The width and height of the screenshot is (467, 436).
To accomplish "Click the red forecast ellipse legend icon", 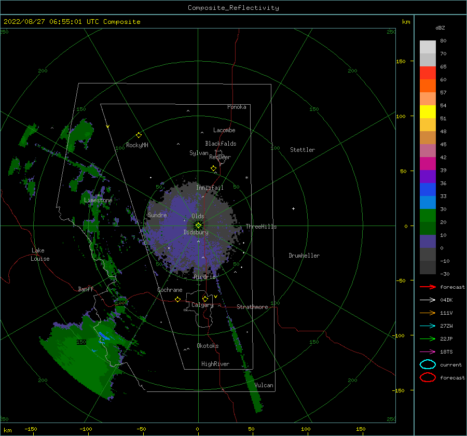I will [428, 377].
